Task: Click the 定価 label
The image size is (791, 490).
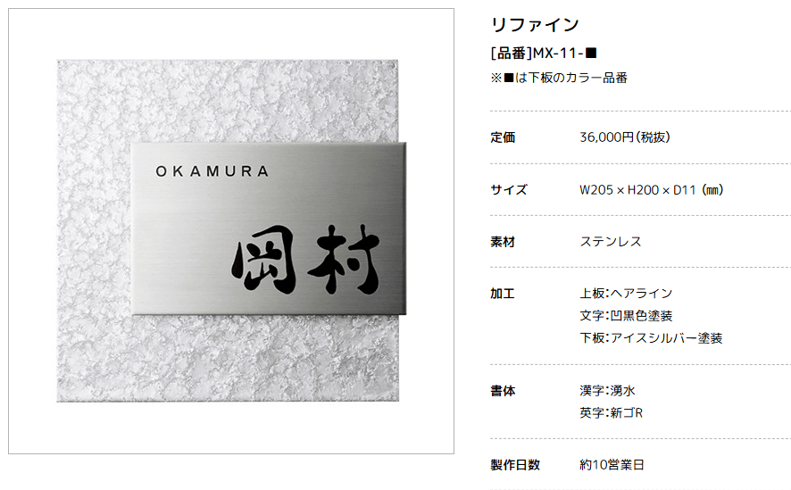Action: tap(503, 137)
